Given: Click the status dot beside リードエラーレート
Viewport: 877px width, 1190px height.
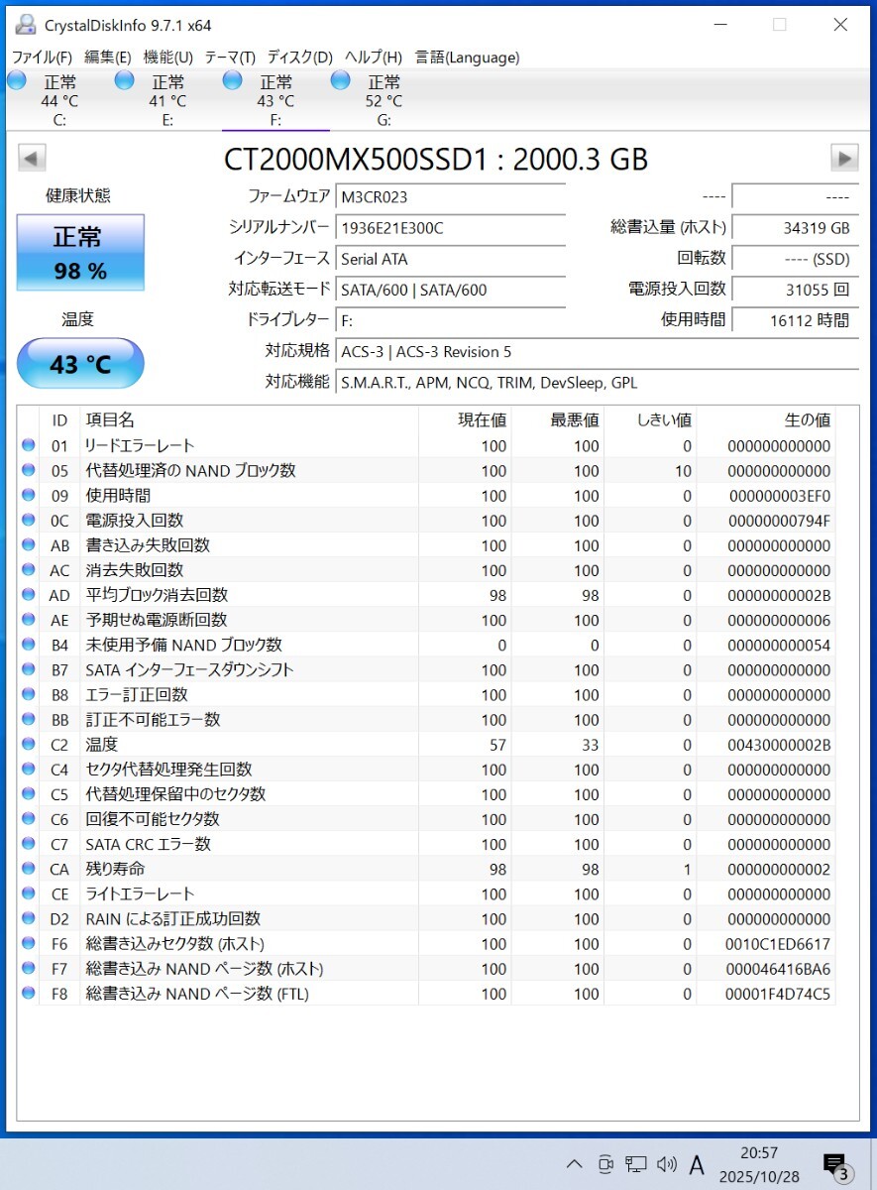Looking at the screenshot, I should pos(28,445).
